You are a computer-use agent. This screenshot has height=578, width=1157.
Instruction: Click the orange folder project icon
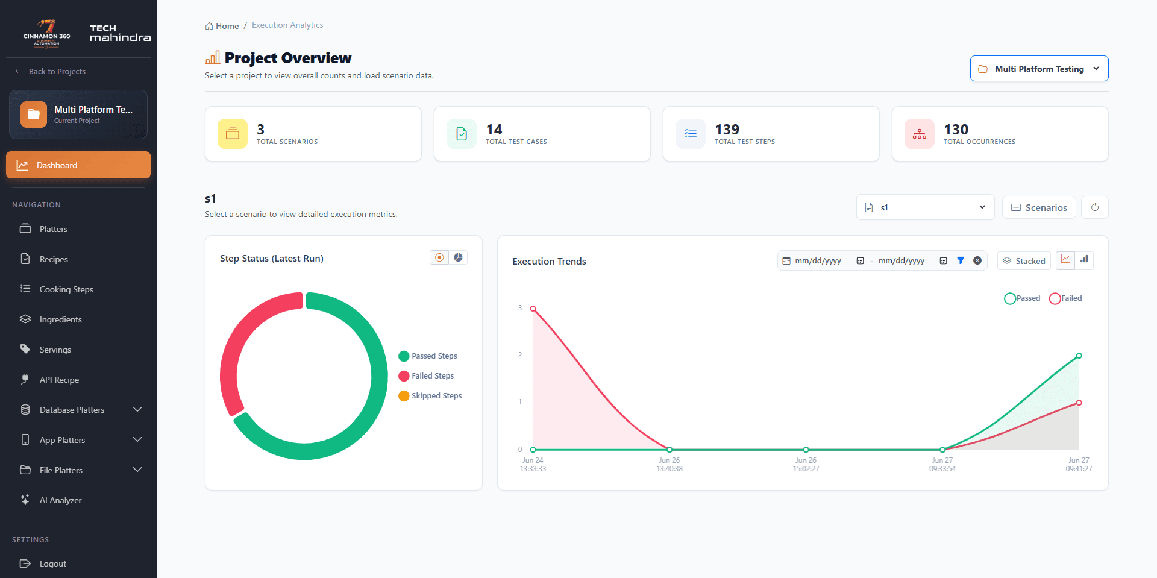[x=34, y=115]
